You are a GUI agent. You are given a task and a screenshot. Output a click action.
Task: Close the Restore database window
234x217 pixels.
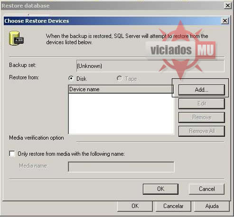(x=228, y=6)
